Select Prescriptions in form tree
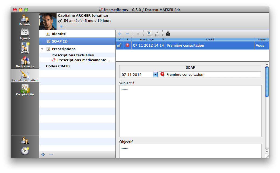The height and width of the screenshot is (173, 280). pos(78,49)
